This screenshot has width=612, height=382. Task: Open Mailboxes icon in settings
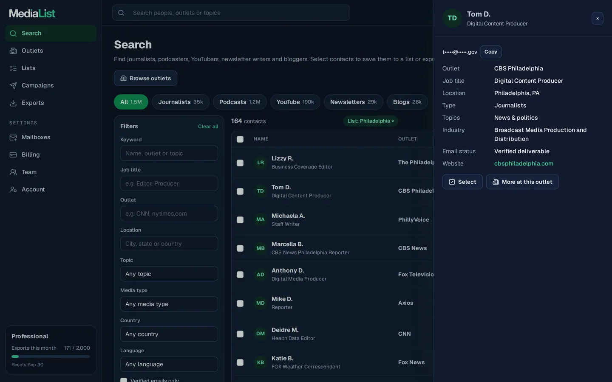pyautogui.click(x=13, y=138)
